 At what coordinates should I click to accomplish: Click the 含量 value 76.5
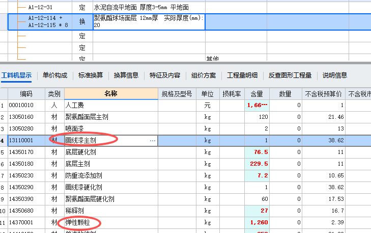coord(261,152)
